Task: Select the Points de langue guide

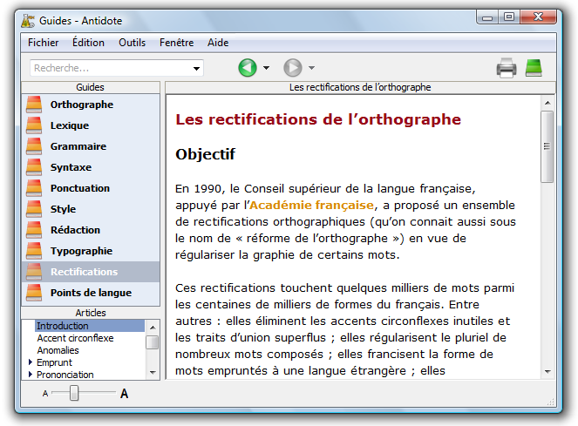Action: [91, 293]
